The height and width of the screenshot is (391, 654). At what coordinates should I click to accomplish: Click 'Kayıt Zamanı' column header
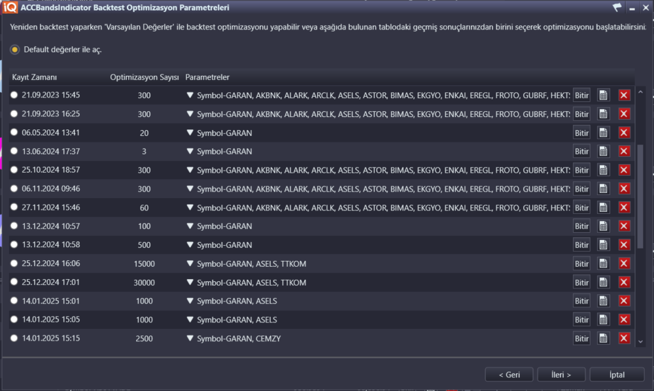click(x=35, y=77)
